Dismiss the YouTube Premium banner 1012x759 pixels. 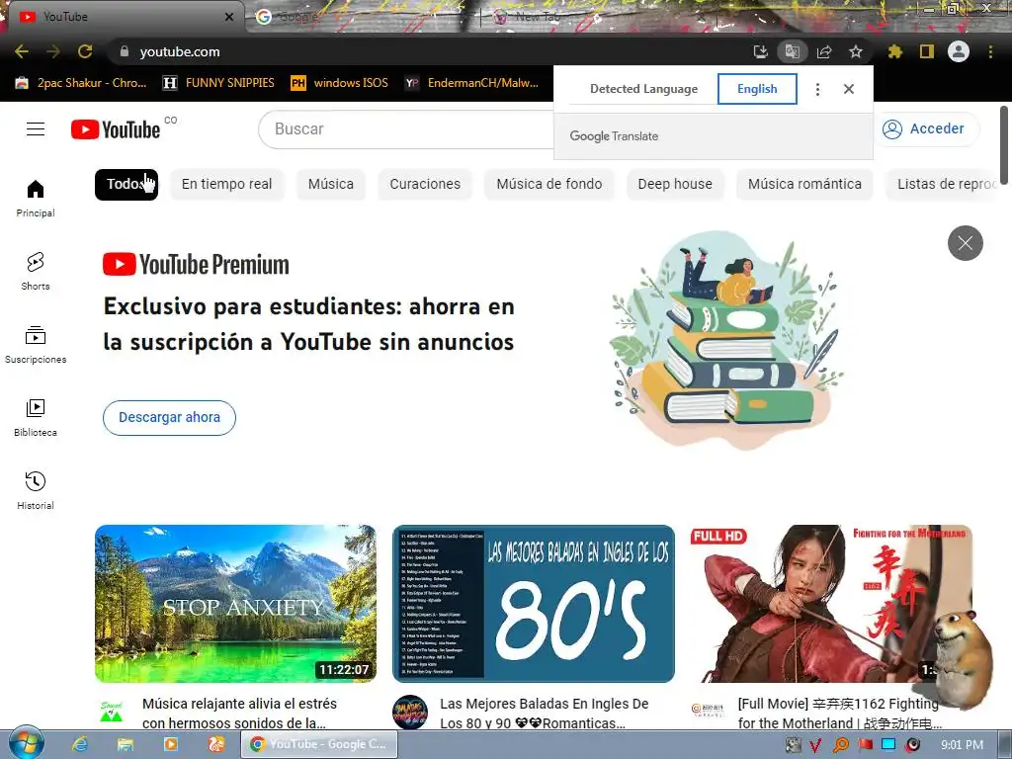click(x=965, y=243)
